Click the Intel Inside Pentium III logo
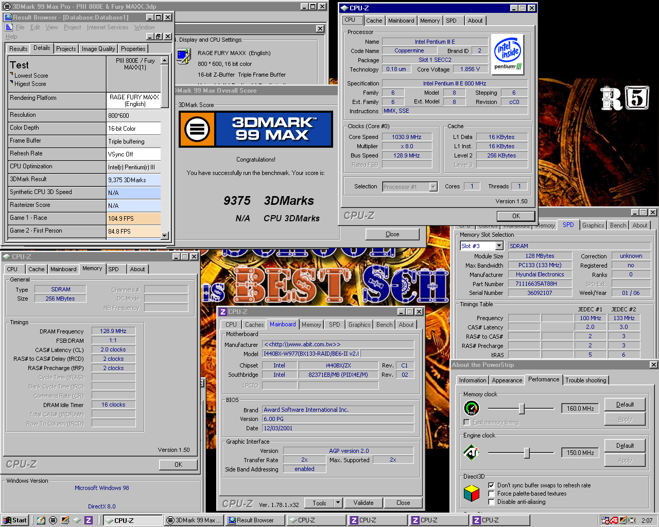The image size is (659, 527). point(508,55)
